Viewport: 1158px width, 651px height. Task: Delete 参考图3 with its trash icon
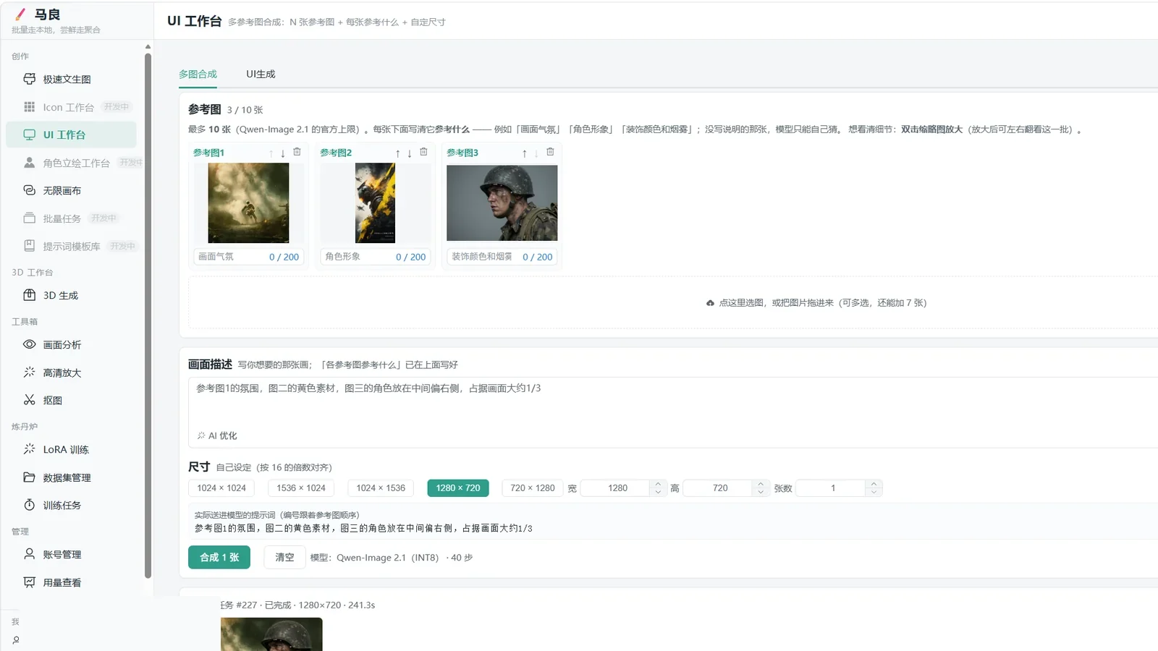(x=550, y=152)
